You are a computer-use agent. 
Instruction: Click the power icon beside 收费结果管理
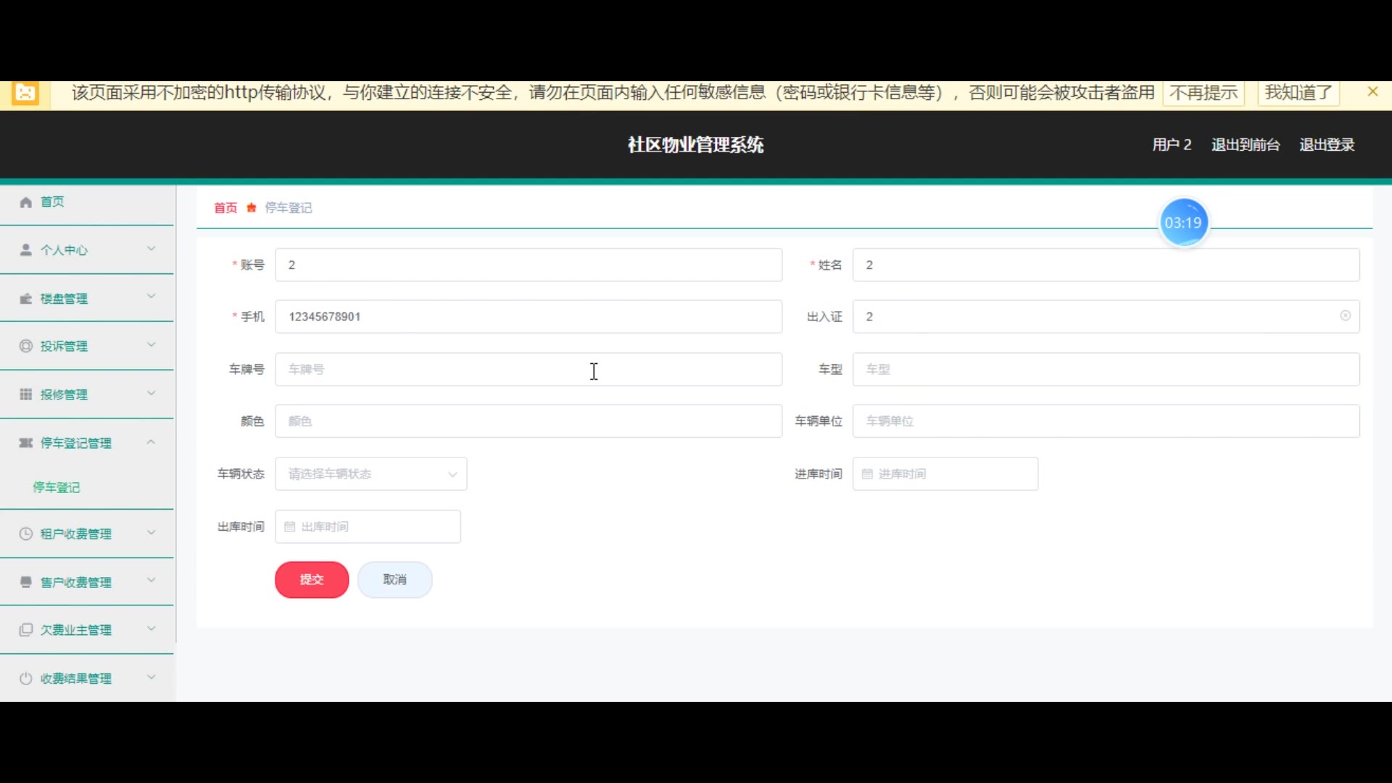[x=26, y=679]
